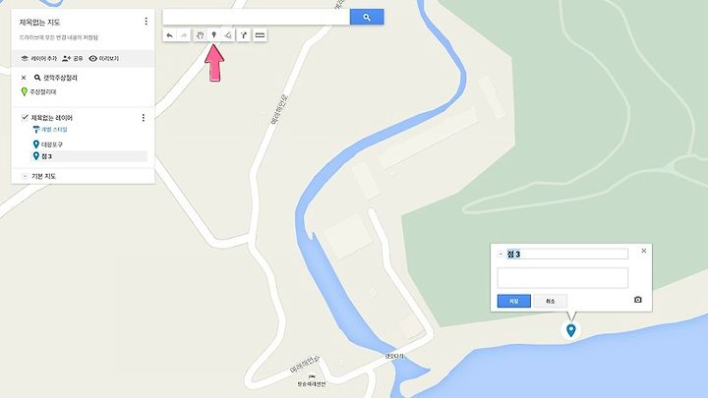Image resolution: width=708 pixels, height=398 pixels.
Task: Select the add marker pin tool
Action: [214, 35]
